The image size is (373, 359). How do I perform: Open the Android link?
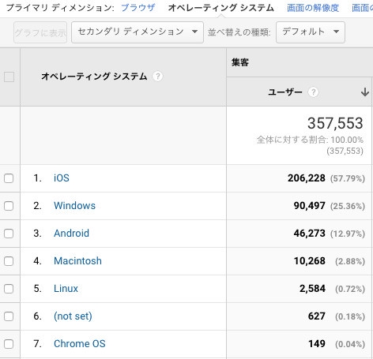click(x=71, y=234)
